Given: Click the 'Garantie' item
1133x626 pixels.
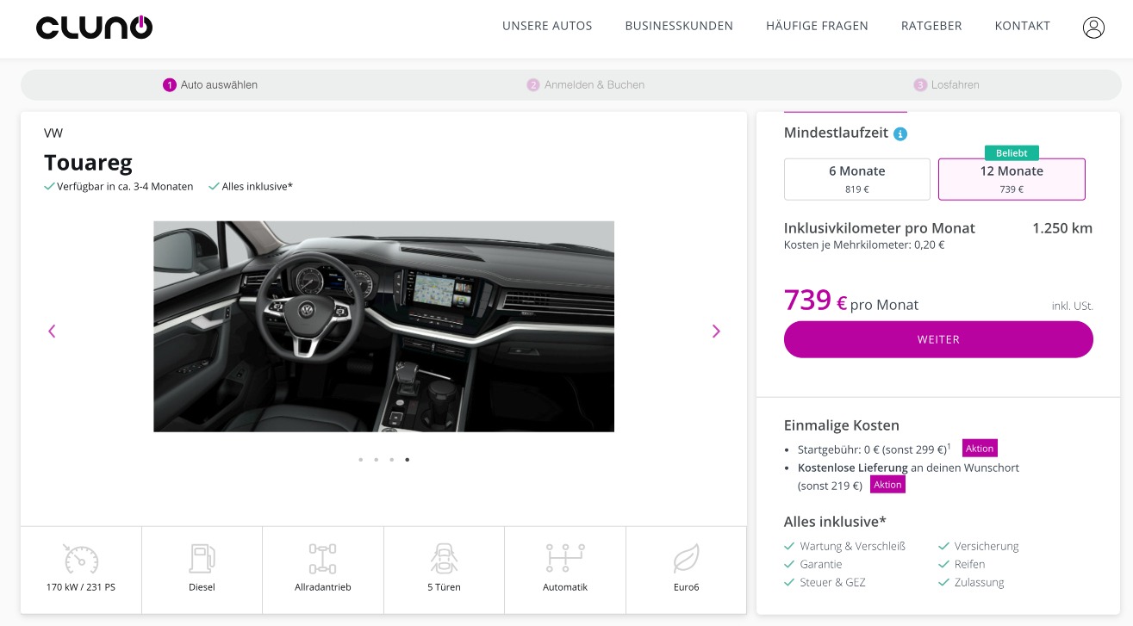Looking at the screenshot, I should (821, 564).
